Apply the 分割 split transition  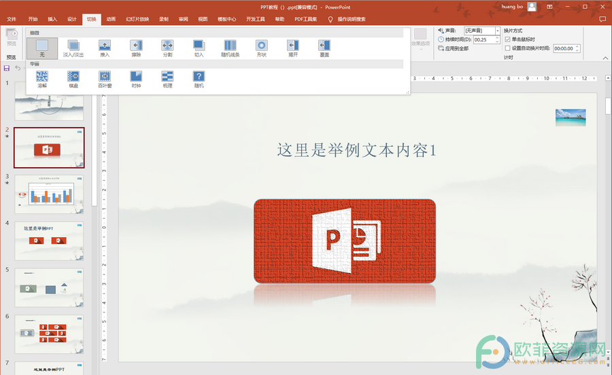tap(167, 48)
